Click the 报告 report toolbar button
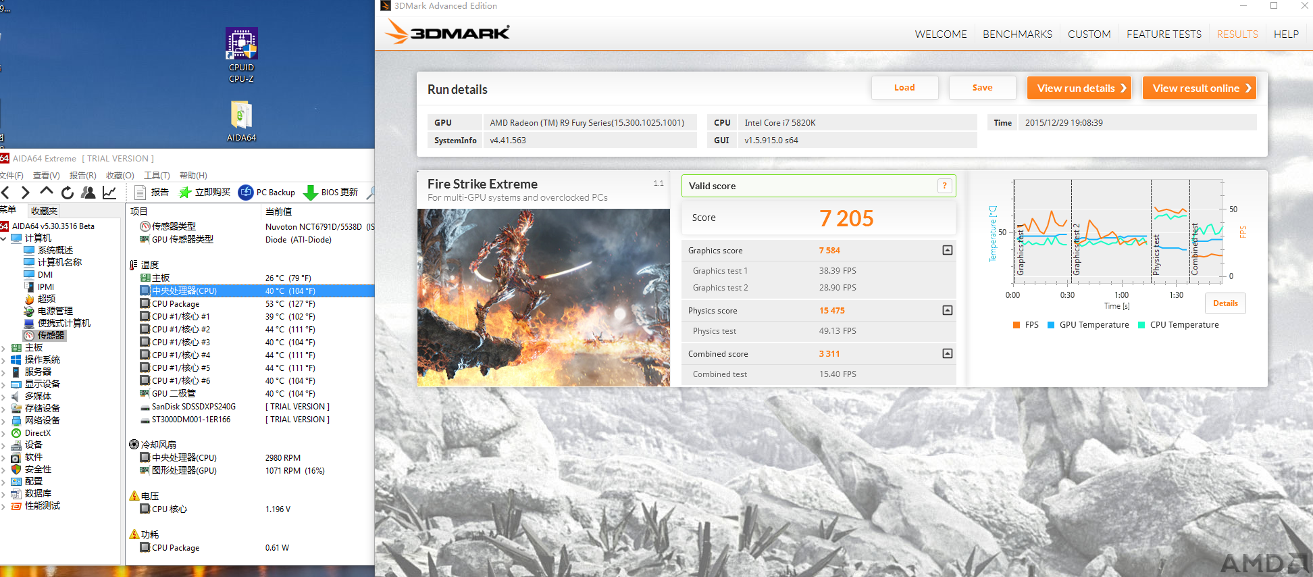1313x577 pixels. click(152, 193)
